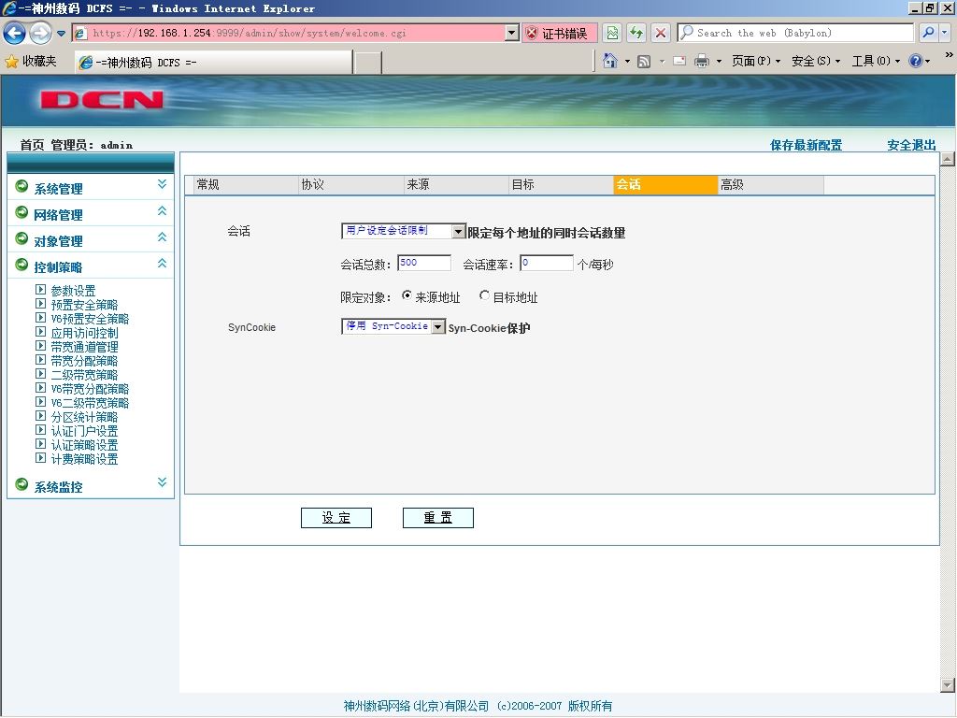Switch to the 常规 tab

click(246, 184)
